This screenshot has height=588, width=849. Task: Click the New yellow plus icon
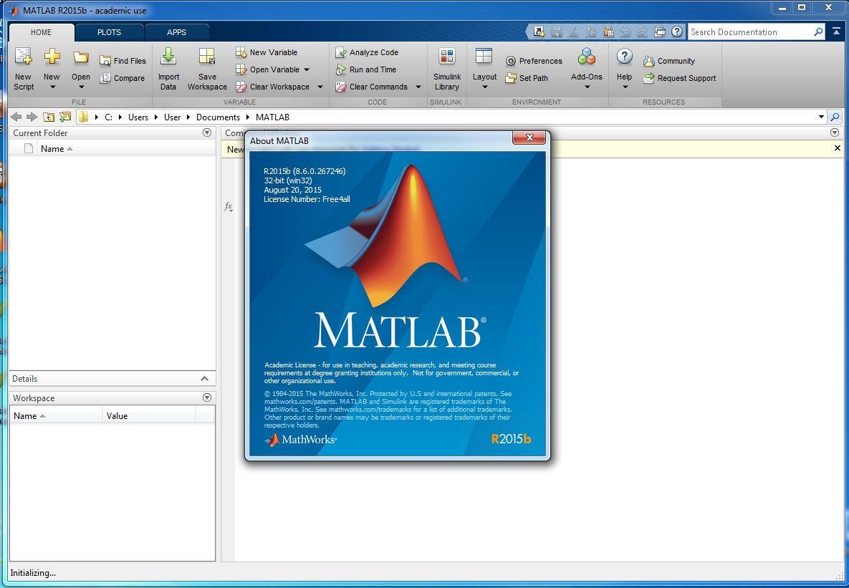(x=52, y=57)
